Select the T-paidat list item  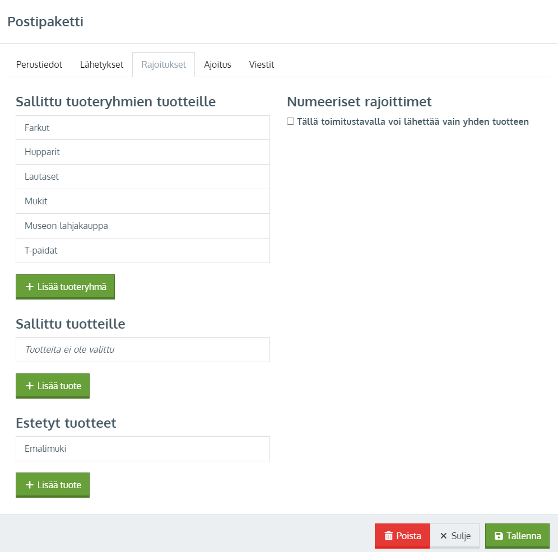click(143, 251)
